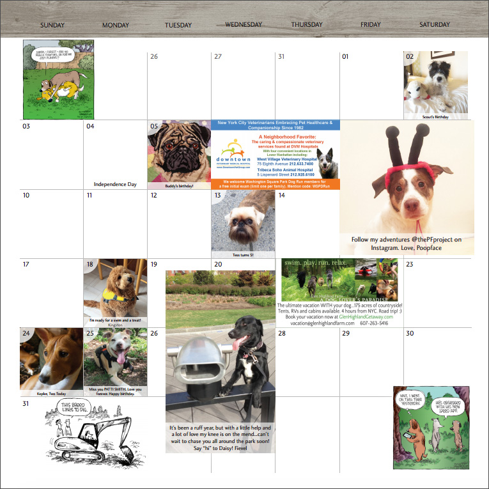
Task: Select calendar date 04
Action: (x=90, y=126)
